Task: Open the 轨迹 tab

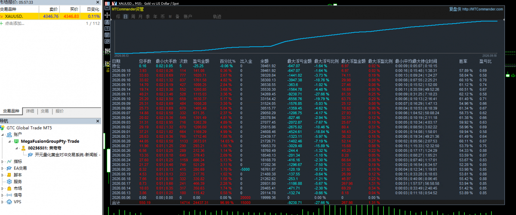Action: point(217,16)
